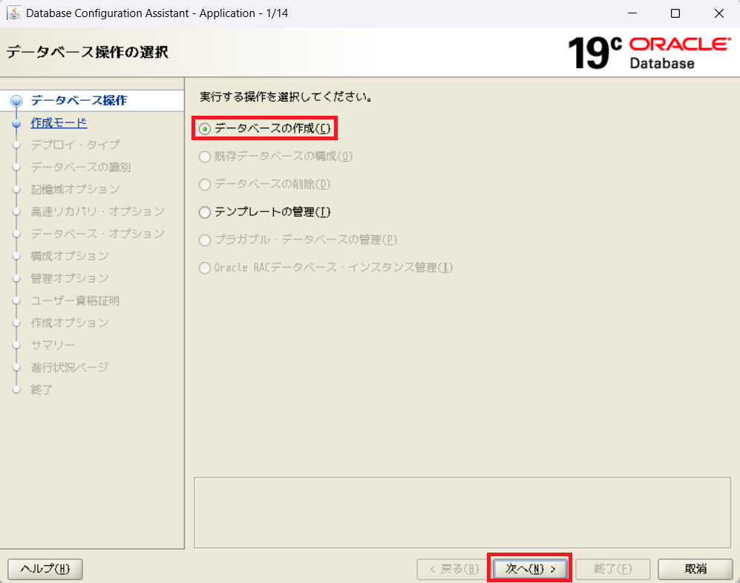Select the プラガブル・データベースの管理 radio option

tap(206, 240)
